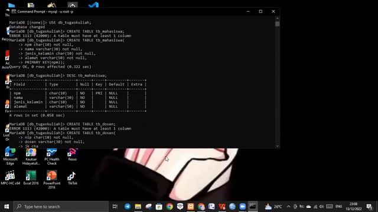Open Zoom from the taskbar
Screen dimensions: 378x212
(x=243, y=207)
